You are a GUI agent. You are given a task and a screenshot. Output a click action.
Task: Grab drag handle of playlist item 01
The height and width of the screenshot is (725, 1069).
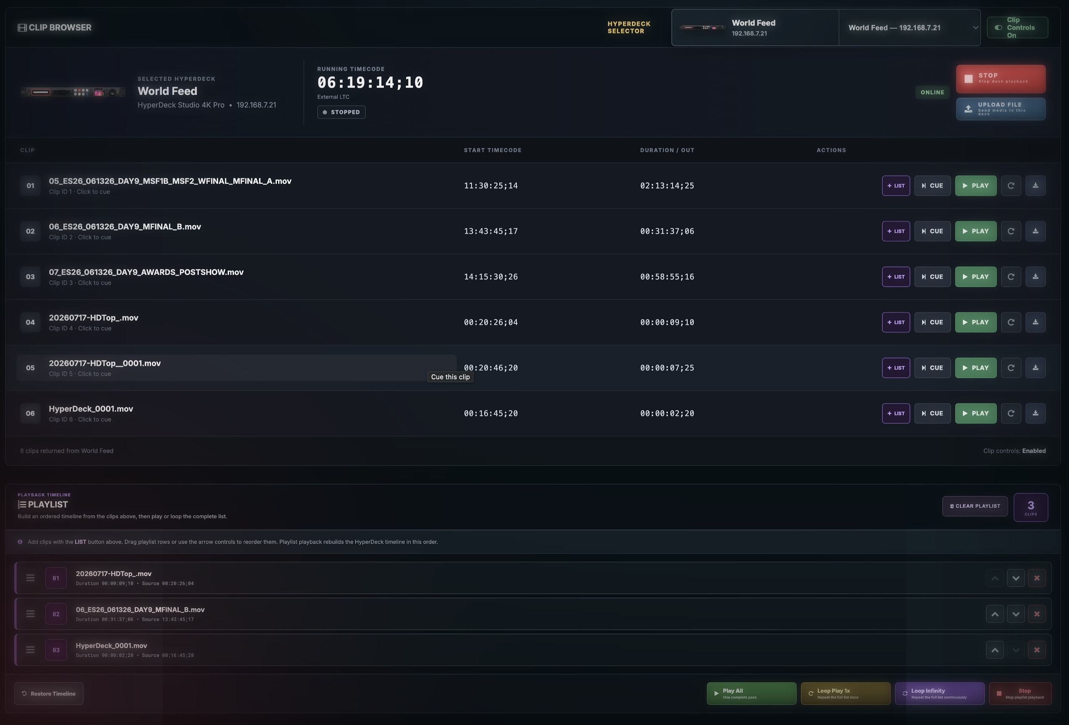click(30, 578)
